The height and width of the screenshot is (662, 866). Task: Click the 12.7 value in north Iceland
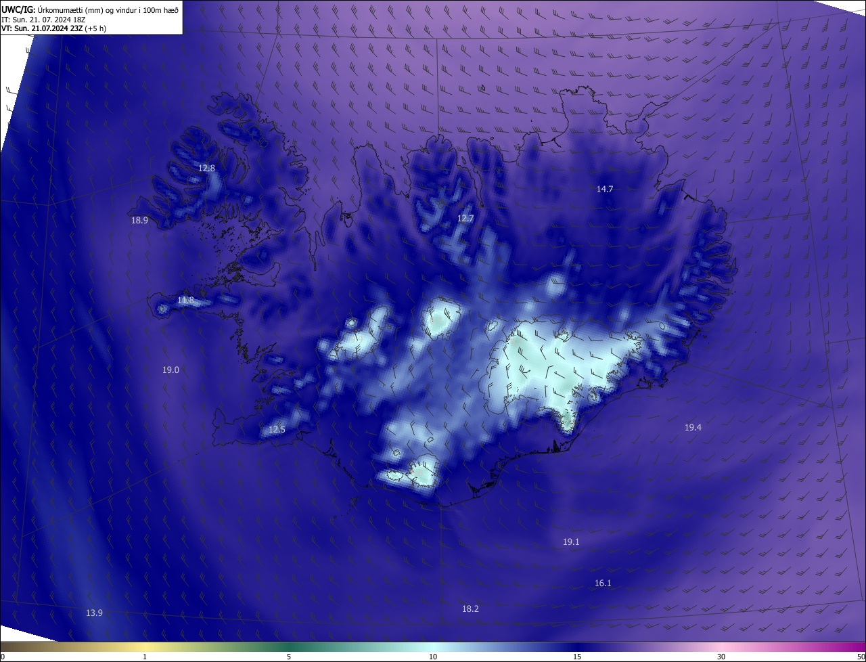[x=465, y=218]
